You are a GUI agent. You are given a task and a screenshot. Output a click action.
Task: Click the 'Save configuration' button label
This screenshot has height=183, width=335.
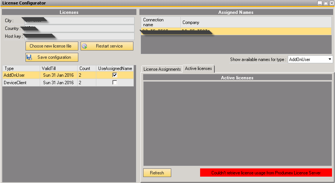(54, 57)
